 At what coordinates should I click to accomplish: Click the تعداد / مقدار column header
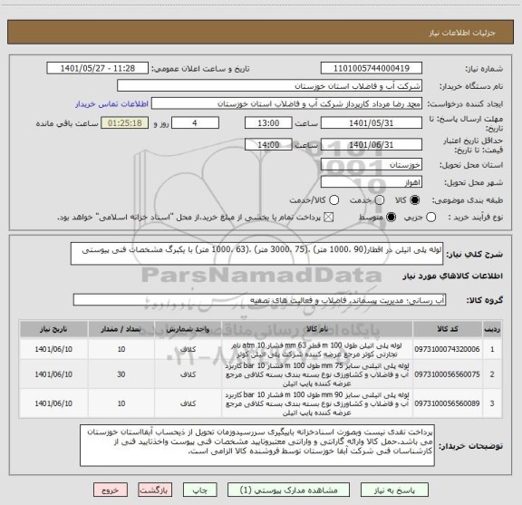tap(121, 329)
